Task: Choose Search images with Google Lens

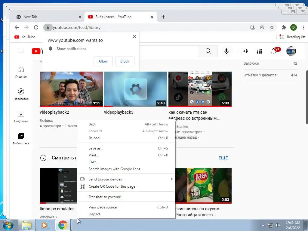Action: point(126,169)
